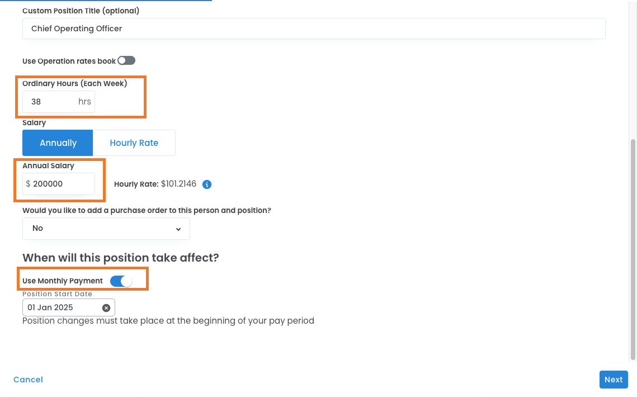Select the Annually salary option

[x=58, y=143]
